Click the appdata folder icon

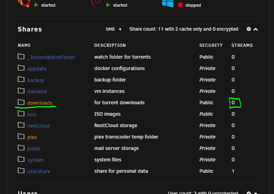21,68
